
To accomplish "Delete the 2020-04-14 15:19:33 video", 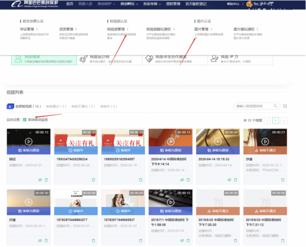I will 235,180.
